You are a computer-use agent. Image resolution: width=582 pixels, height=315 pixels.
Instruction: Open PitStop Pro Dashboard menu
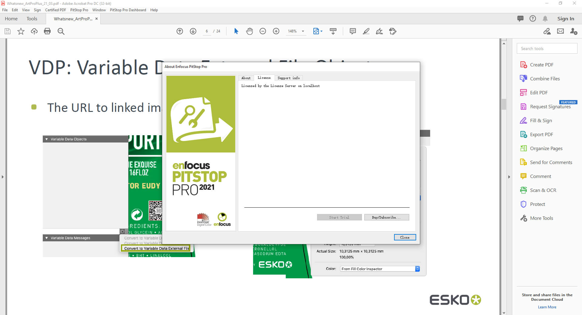128,10
